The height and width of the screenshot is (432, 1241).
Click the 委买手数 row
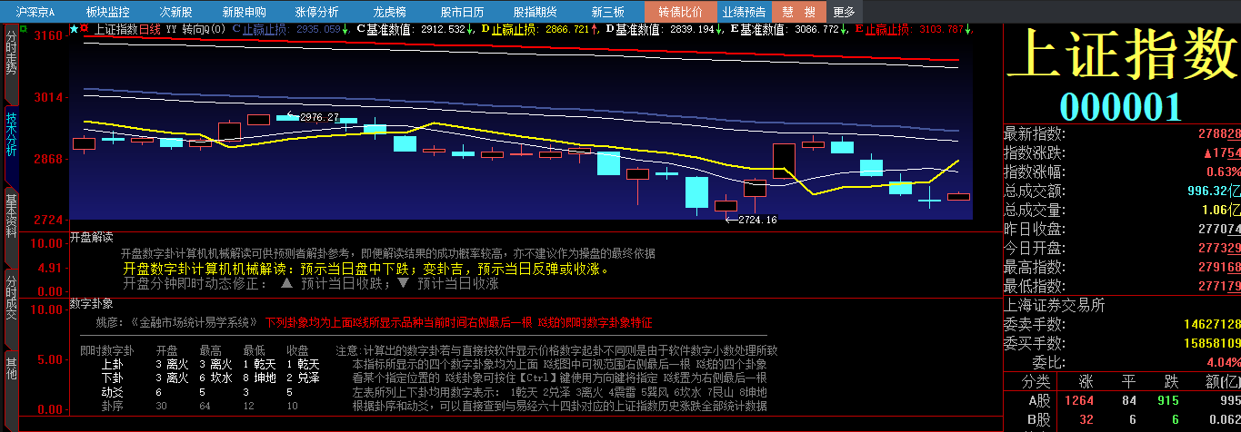coord(1122,343)
